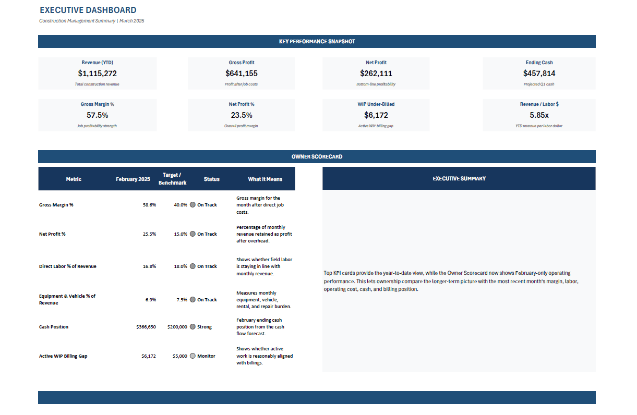637x415 pixels.
Task: Select the Cash Position row label
Action: tap(54, 327)
